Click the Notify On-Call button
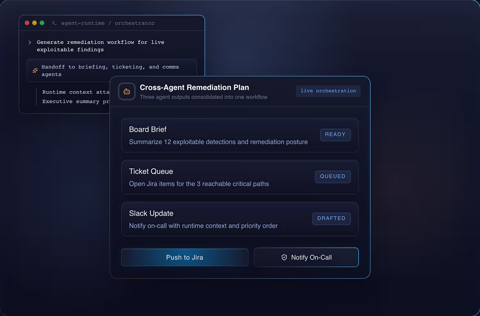The width and height of the screenshot is (480, 316). pyautogui.click(x=306, y=257)
